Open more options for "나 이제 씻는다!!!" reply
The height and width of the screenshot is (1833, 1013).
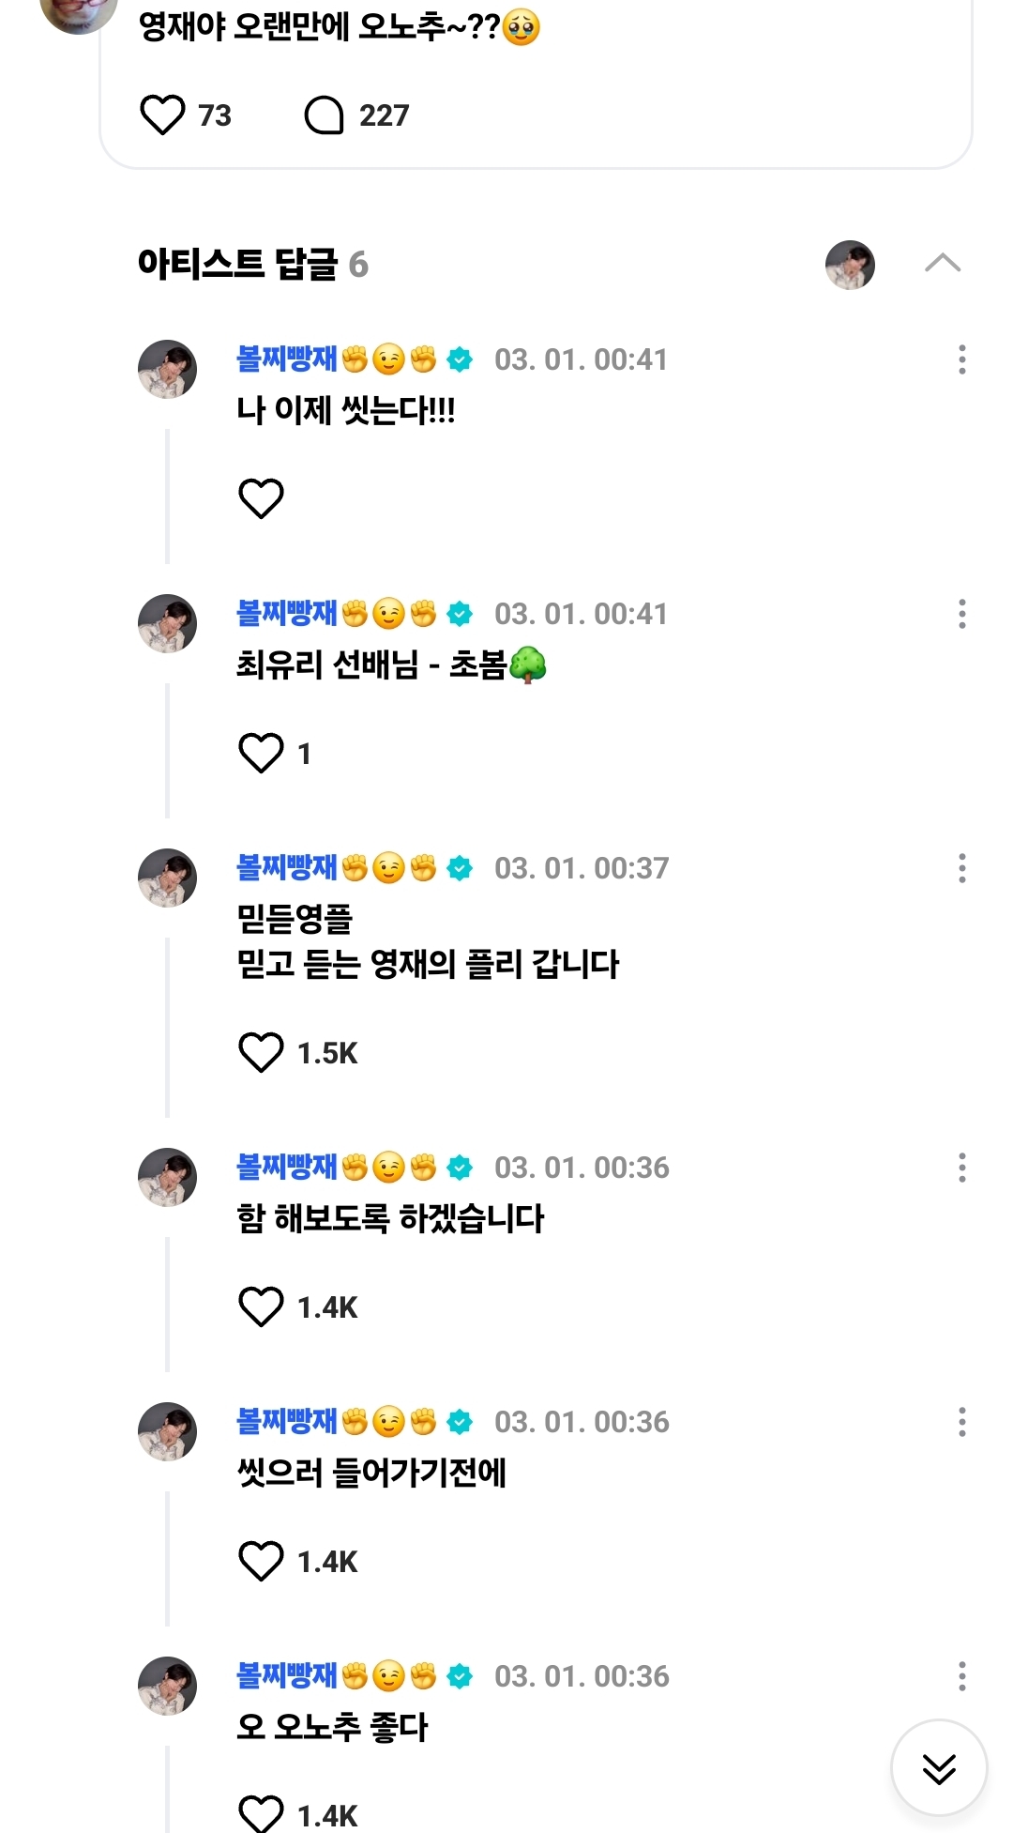click(961, 359)
